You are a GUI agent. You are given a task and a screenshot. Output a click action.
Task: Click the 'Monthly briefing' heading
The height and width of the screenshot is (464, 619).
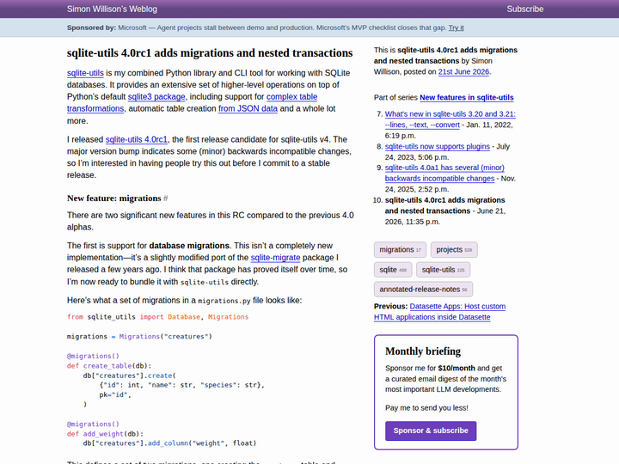423,351
